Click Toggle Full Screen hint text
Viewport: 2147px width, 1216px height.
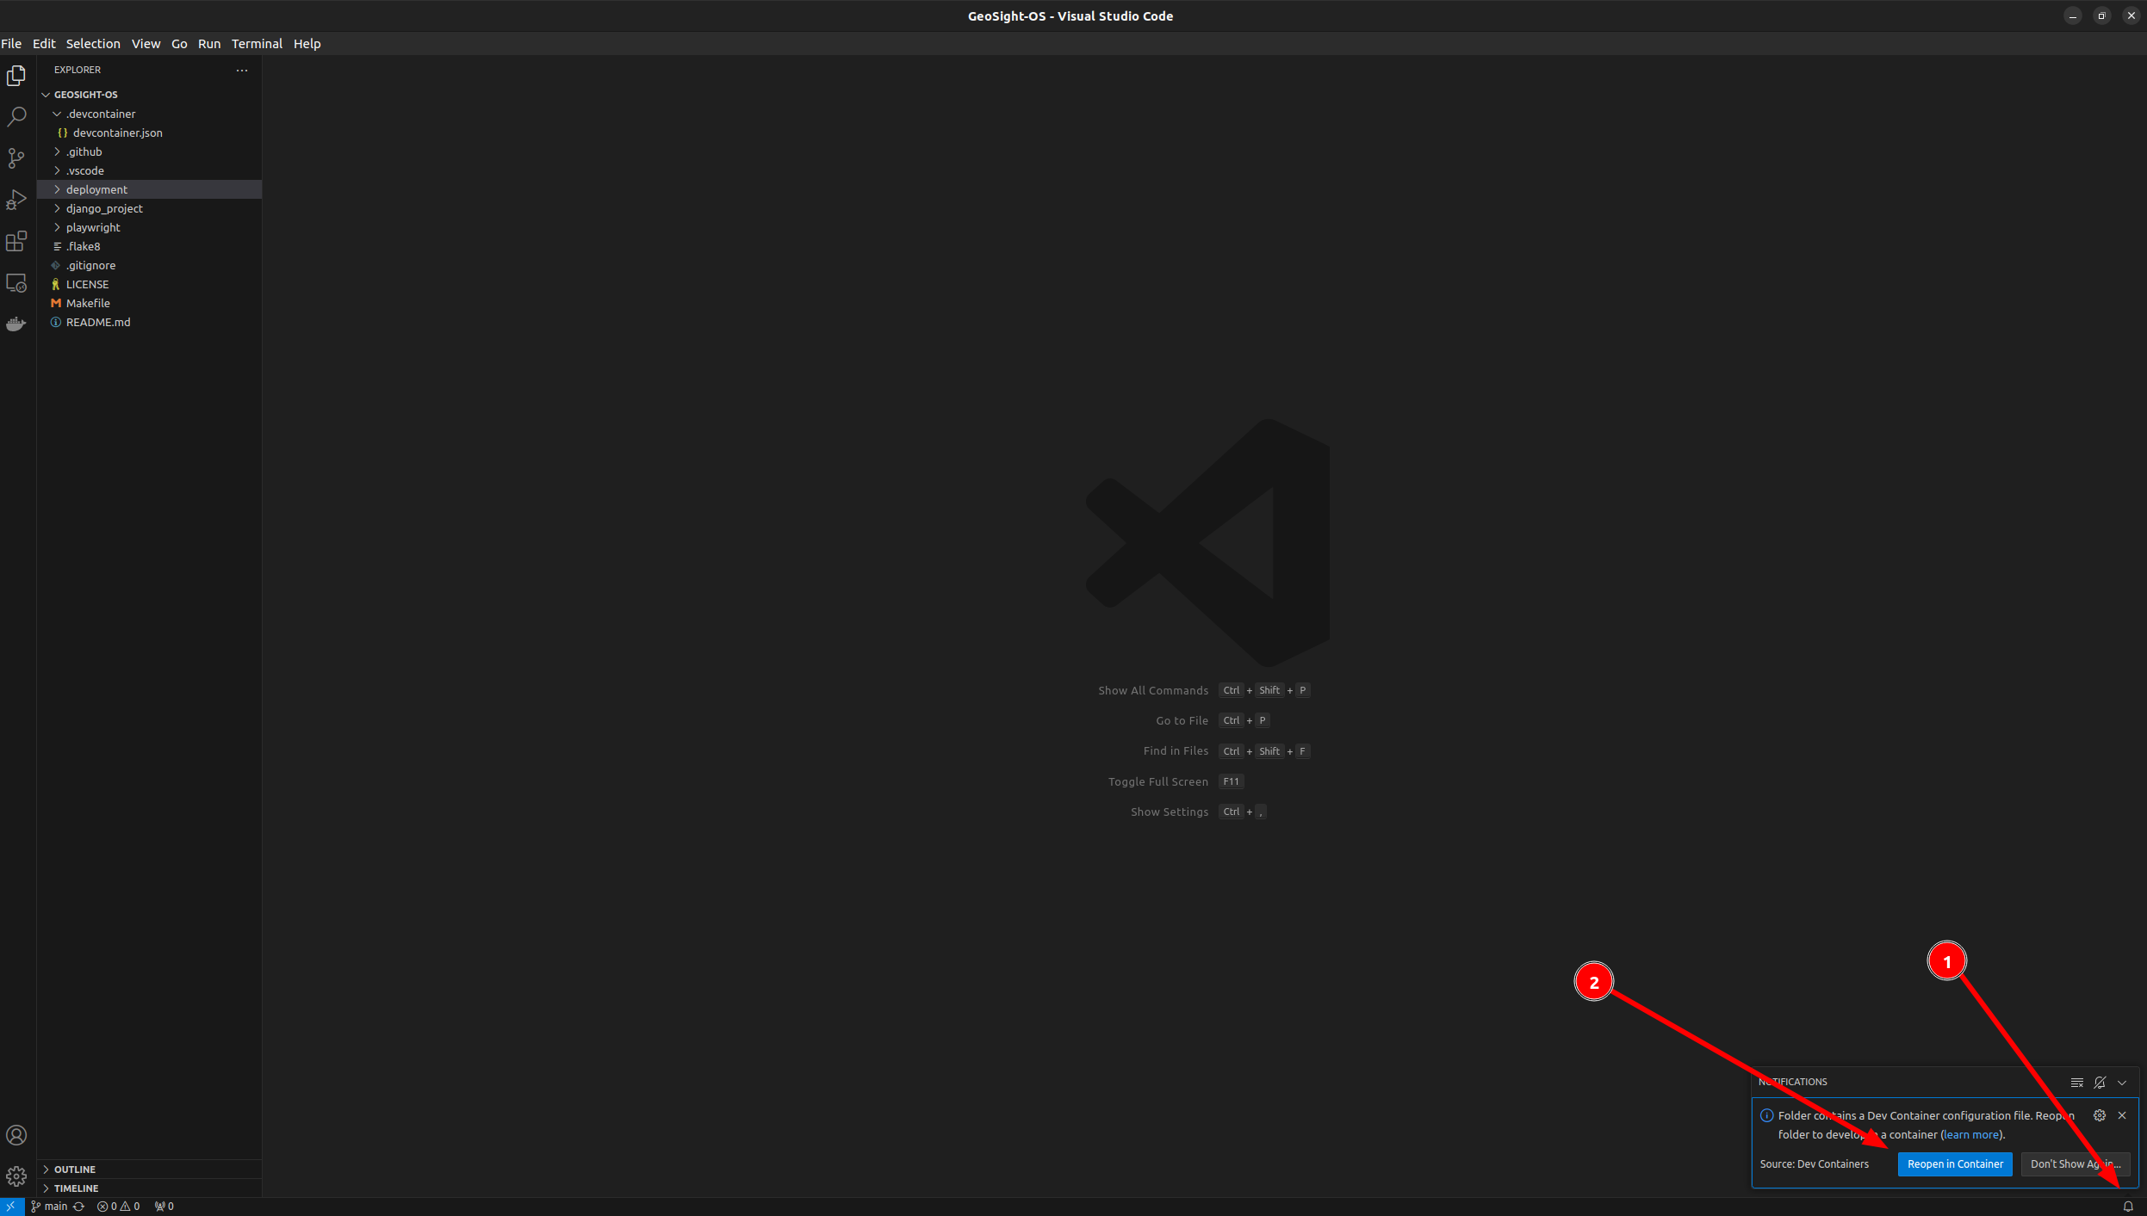(1157, 782)
